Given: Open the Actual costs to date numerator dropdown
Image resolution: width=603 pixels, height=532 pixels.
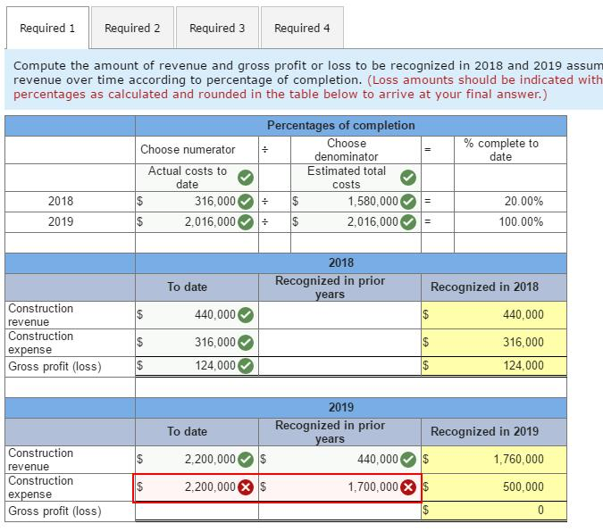Looking at the screenshot, I should point(197,178).
